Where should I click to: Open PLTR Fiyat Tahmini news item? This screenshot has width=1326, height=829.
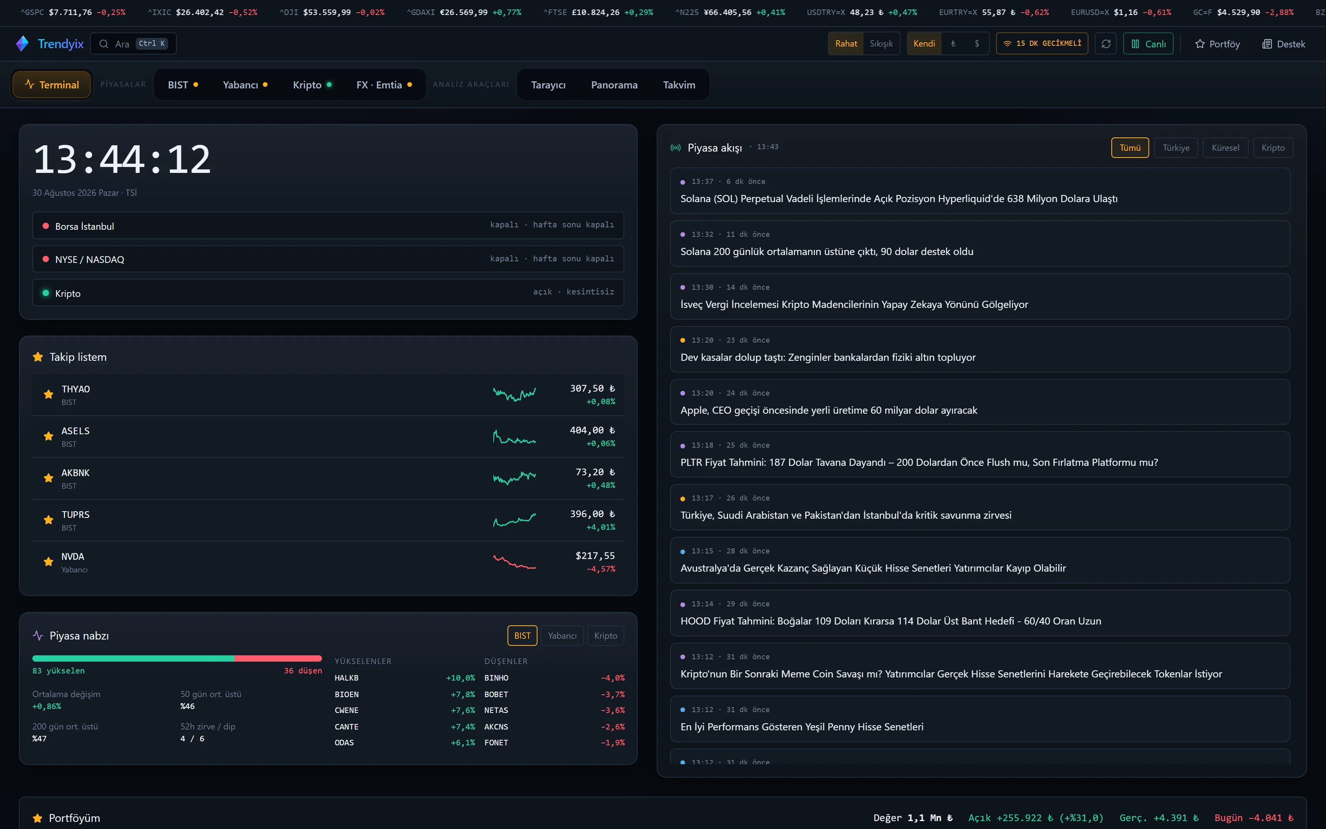(980, 454)
